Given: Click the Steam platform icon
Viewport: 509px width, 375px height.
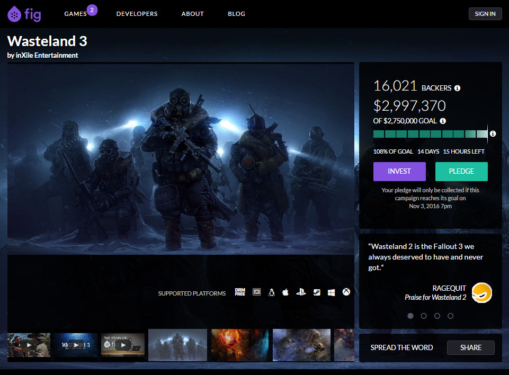Looking at the screenshot, I should [317, 292].
